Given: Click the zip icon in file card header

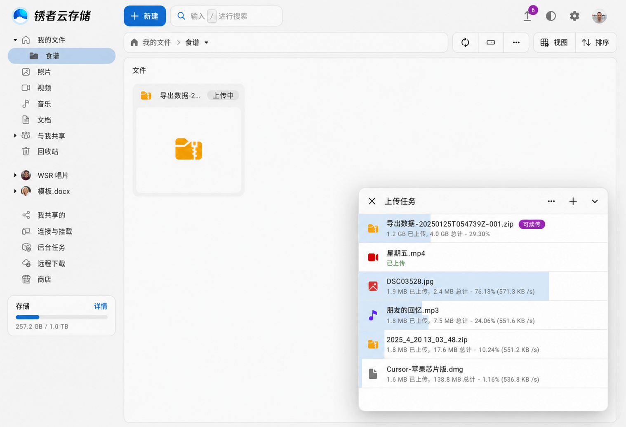Looking at the screenshot, I should coord(146,96).
